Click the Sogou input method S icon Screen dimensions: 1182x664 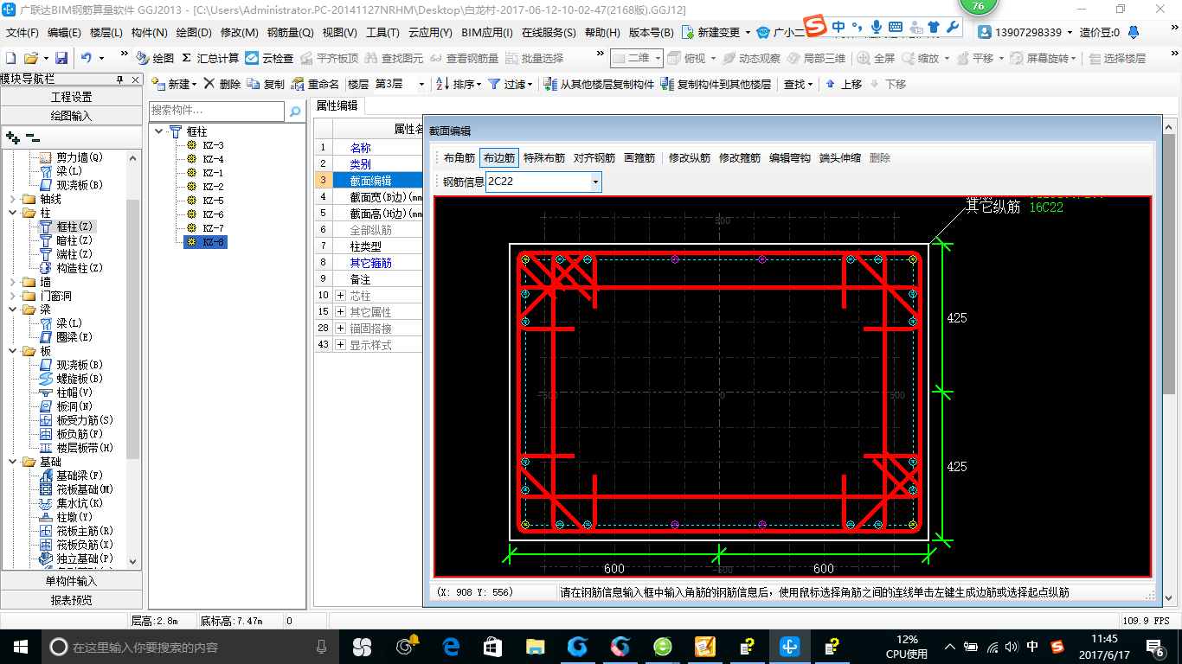[x=815, y=27]
